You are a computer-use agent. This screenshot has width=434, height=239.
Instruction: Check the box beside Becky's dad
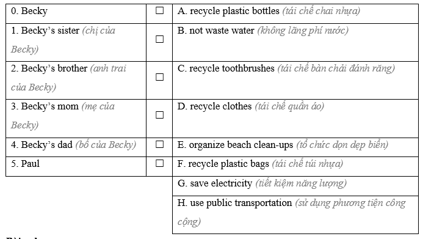click(x=159, y=144)
